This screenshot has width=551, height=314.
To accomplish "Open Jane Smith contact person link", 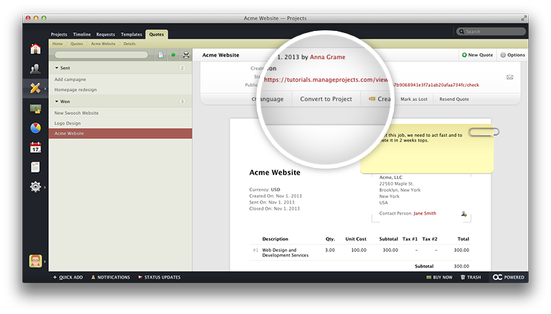I will pos(424,213).
